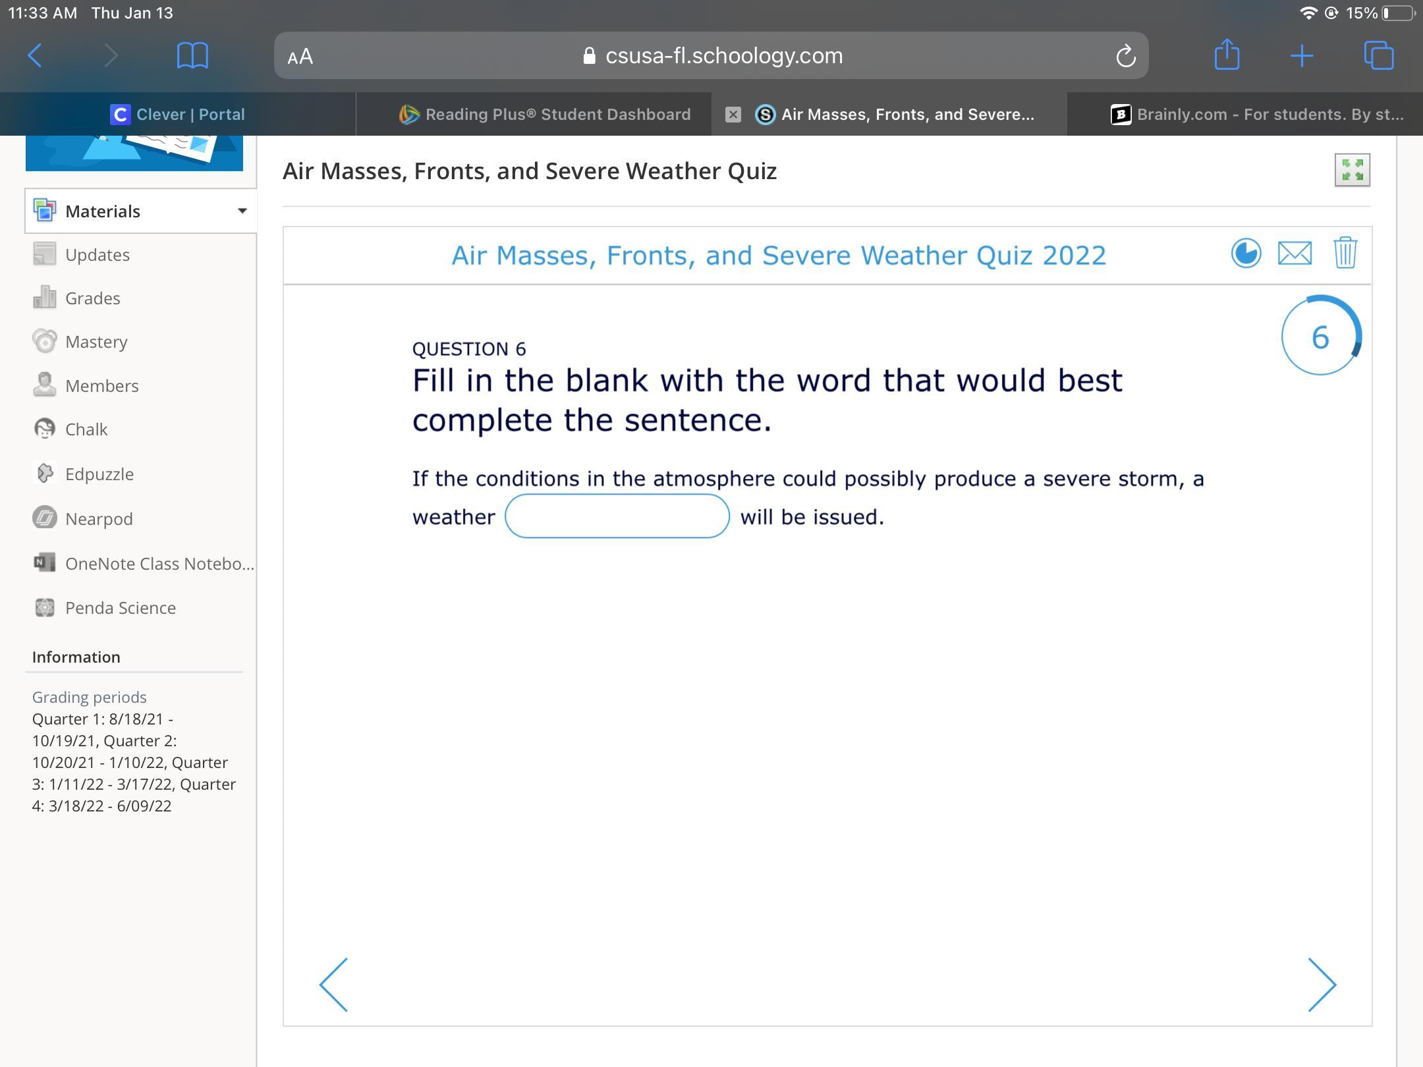Open the AA reader text size menu
This screenshot has height=1067, width=1423.
click(300, 57)
